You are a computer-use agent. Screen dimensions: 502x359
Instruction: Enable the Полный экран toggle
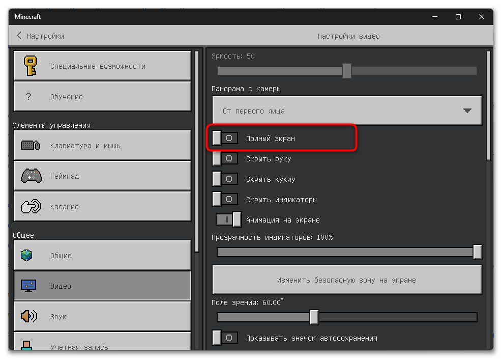[x=225, y=138]
